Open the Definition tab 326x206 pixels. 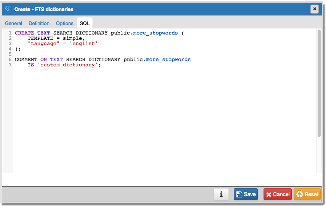pos(39,23)
